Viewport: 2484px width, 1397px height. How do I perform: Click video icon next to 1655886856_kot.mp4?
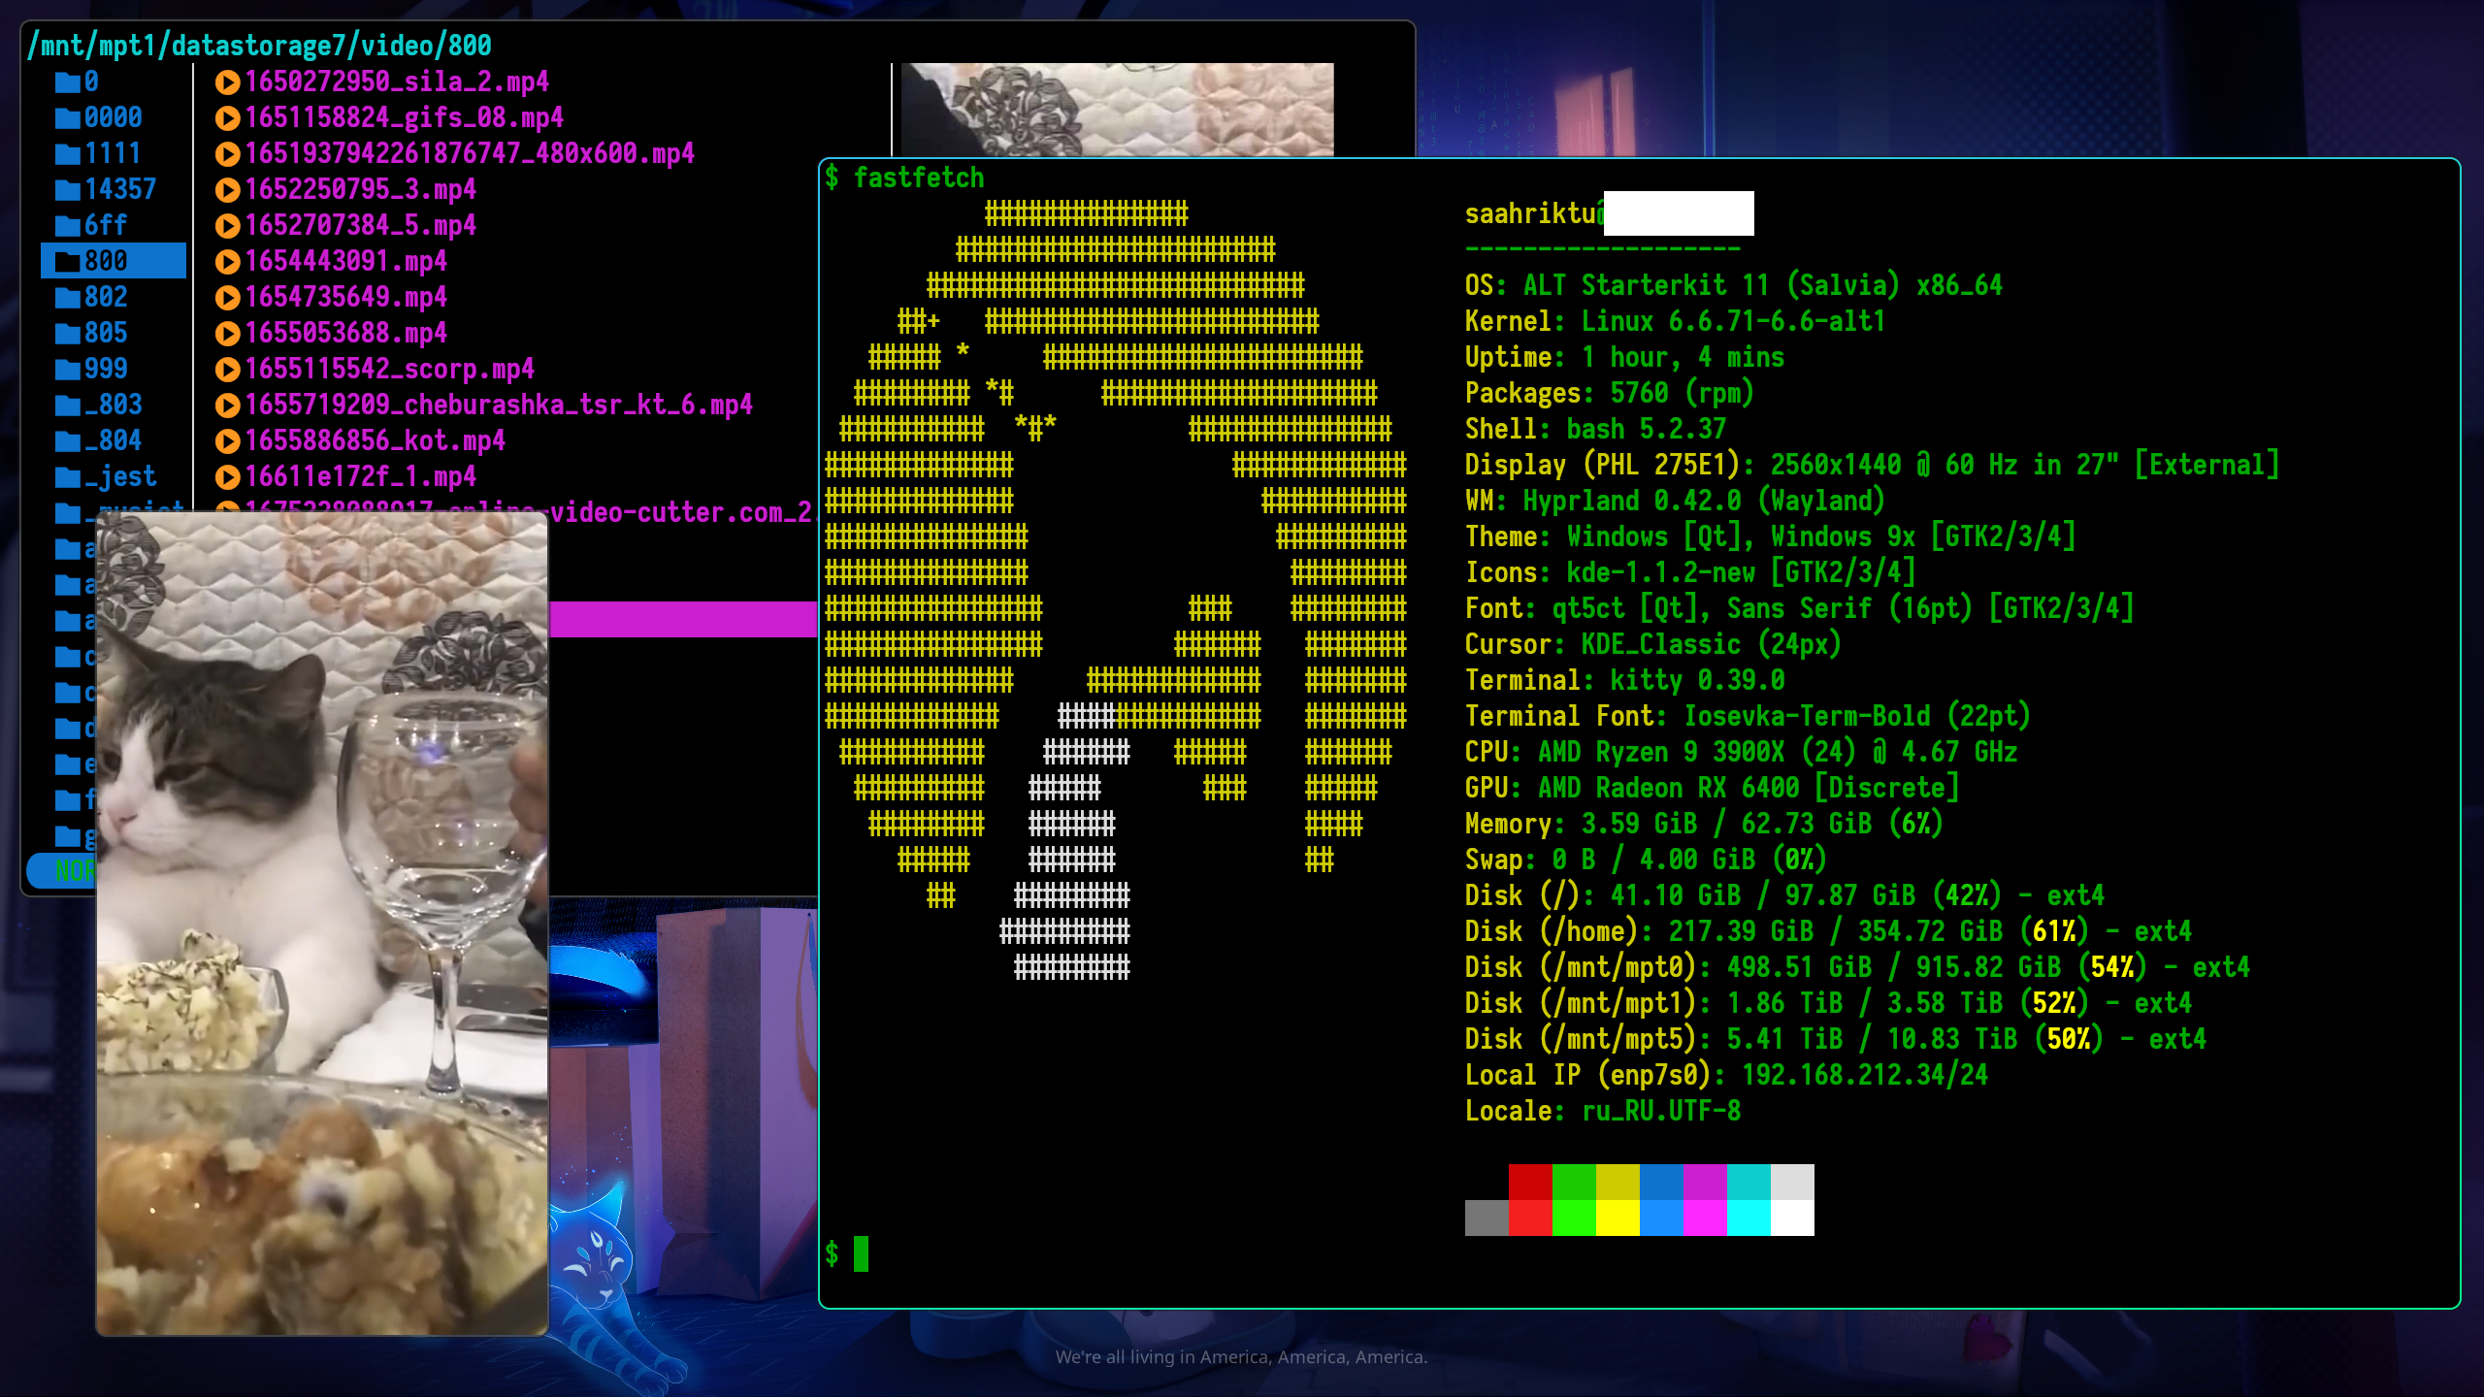point(227,441)
